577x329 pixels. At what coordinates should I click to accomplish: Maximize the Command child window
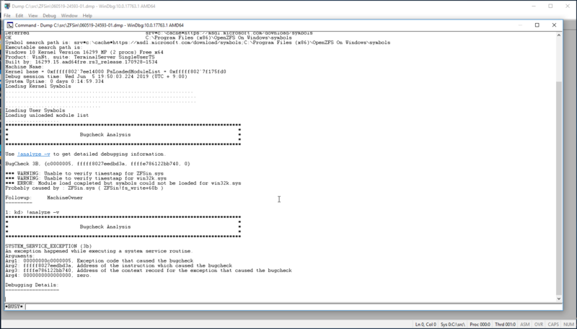(537, 25)
